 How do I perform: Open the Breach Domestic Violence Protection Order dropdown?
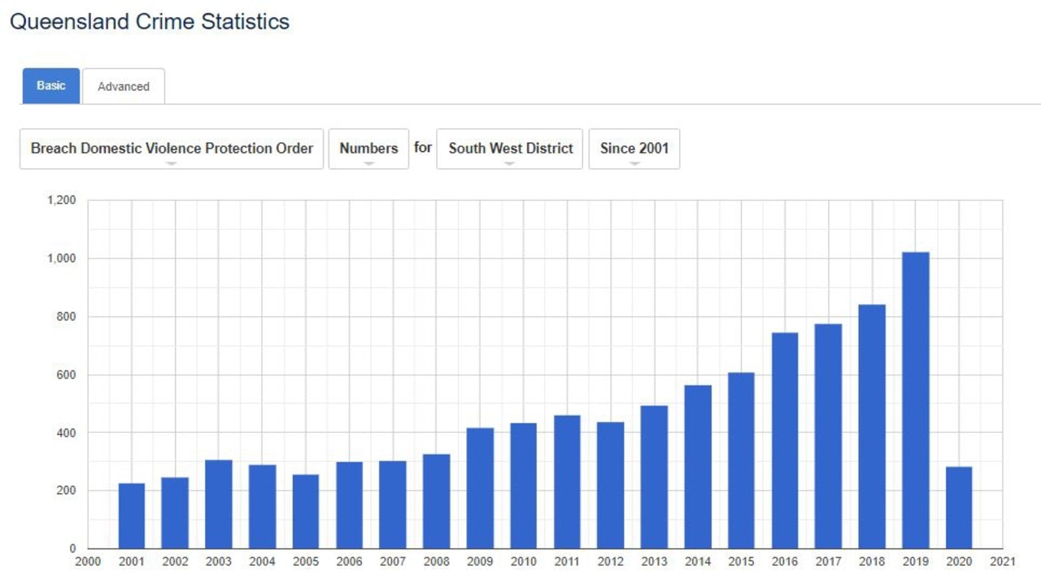click(x=172, y=149)
